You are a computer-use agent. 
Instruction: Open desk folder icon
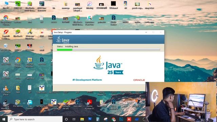pyautogui.click(x=18, y=89)
